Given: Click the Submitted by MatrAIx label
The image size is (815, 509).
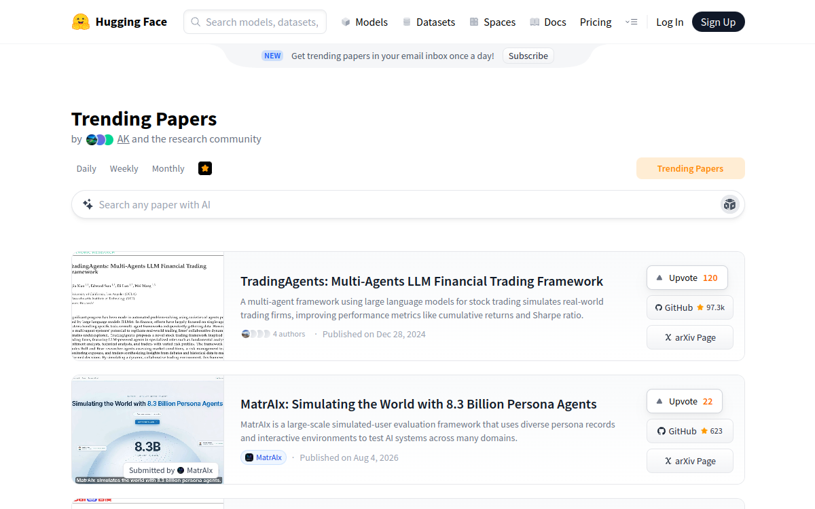Looking at the screenshot, I should tap(171, 470).
